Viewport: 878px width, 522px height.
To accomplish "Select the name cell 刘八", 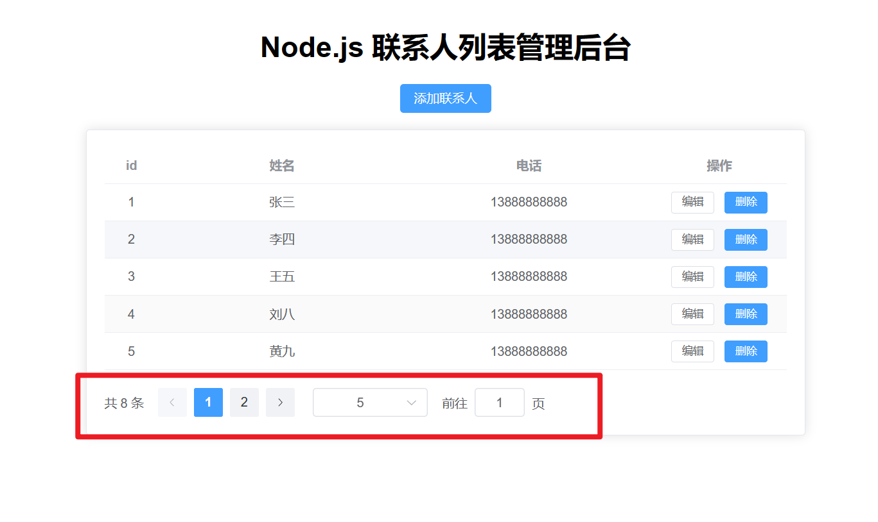I will 282,314.
